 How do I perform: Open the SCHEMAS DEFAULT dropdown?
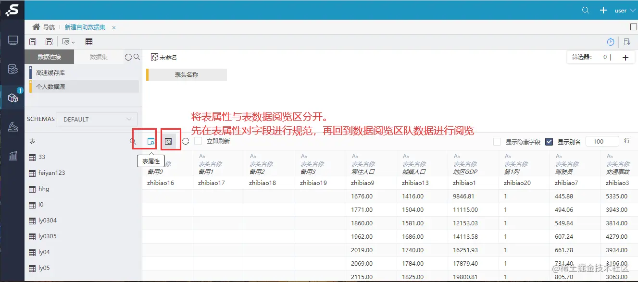click(97, 119)
